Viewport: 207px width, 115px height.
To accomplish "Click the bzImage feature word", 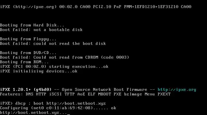I will (133, 94).
